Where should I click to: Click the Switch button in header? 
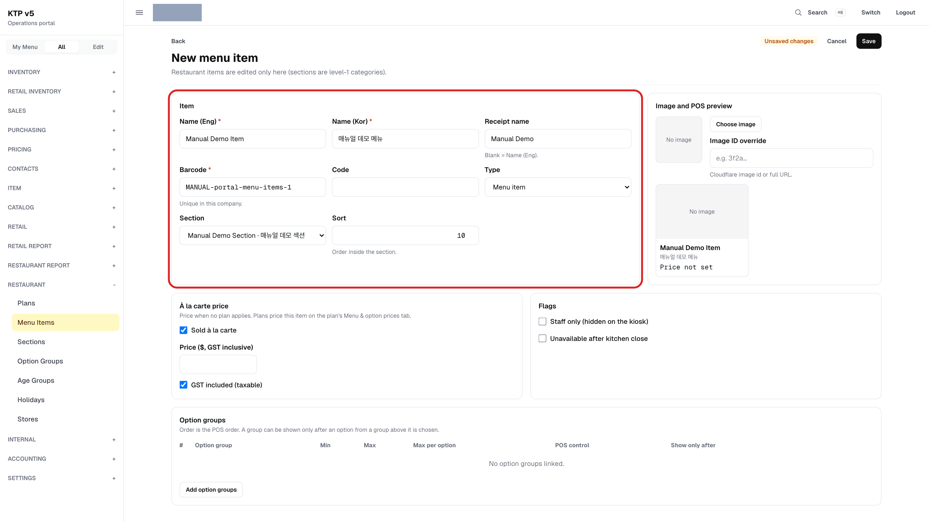point(871,13)
